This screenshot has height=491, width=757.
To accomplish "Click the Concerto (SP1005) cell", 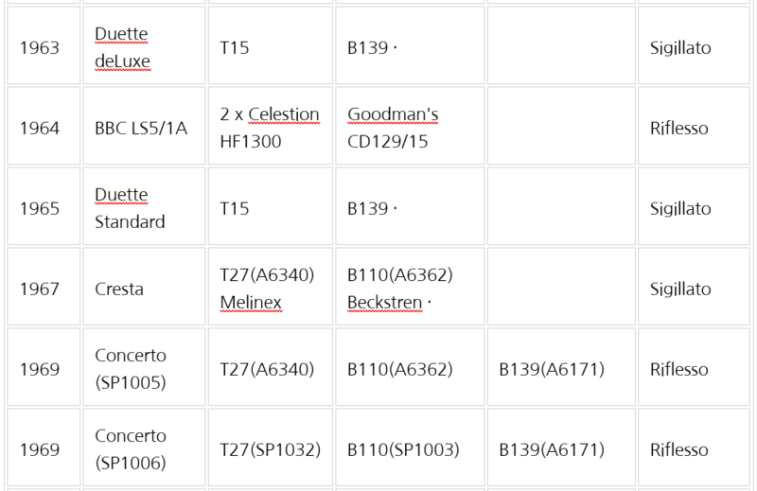I will pos(131,369).
